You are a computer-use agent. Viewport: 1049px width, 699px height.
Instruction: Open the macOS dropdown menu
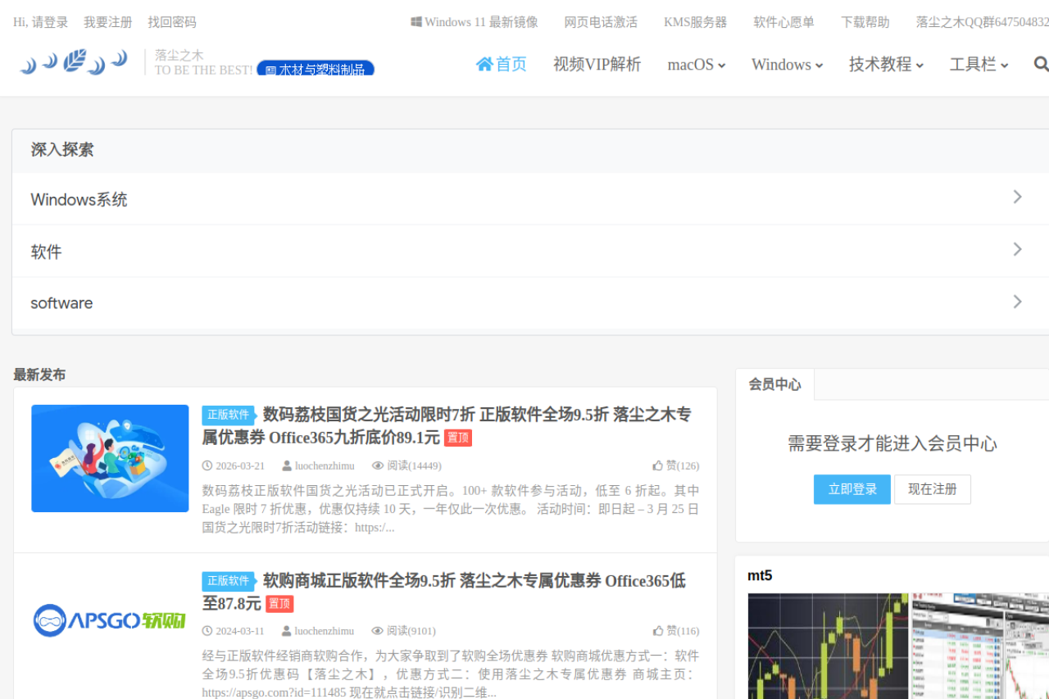coord(697,65)
